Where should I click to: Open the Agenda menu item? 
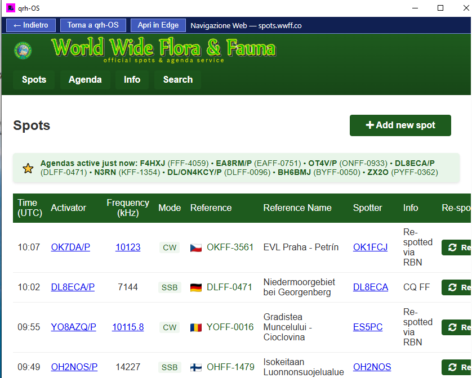85,80
